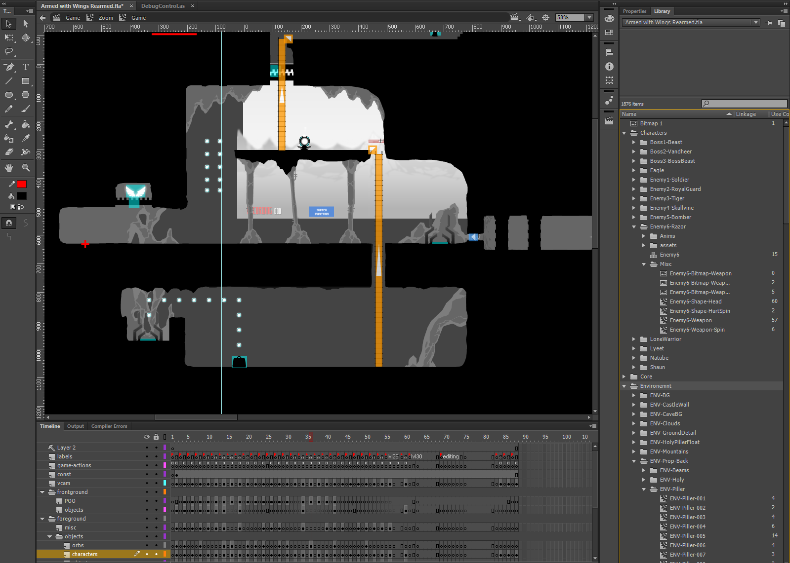This screenshot has height=563, width=790.
Task: Select the Lasso tool
Action: pyautogui.click(x=9, y=51)
